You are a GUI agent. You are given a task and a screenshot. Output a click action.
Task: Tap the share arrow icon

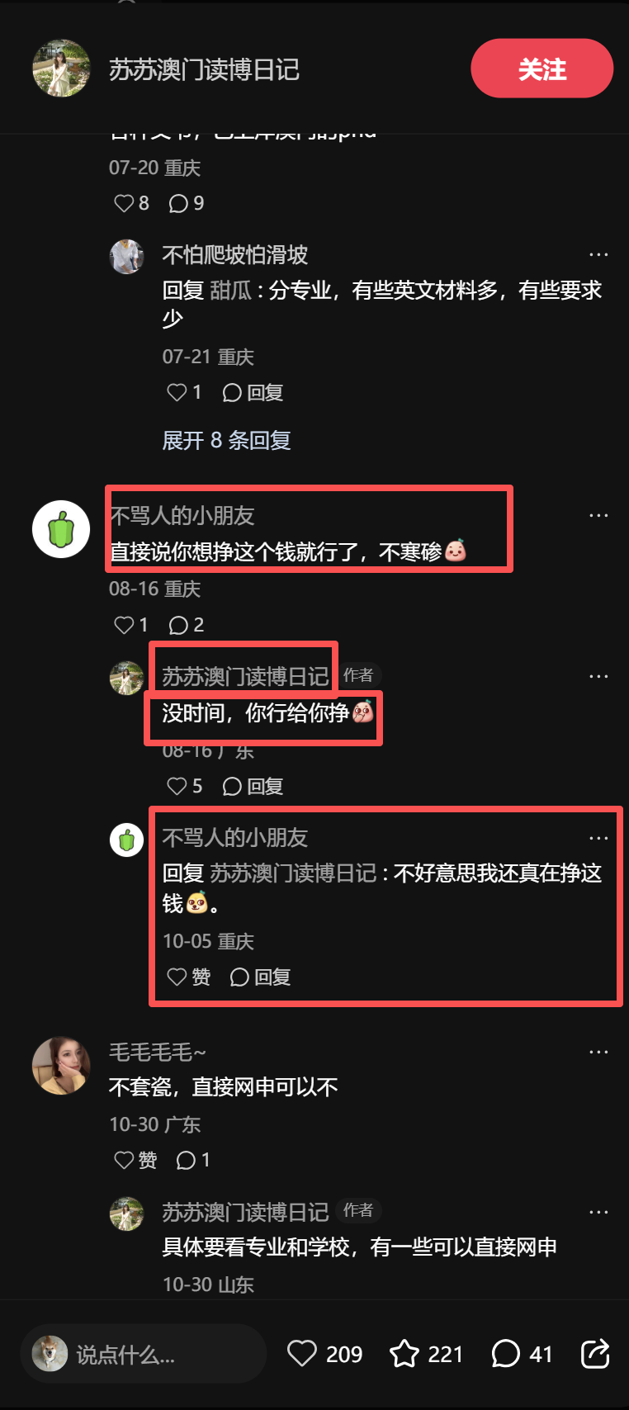click(595, 1354)
